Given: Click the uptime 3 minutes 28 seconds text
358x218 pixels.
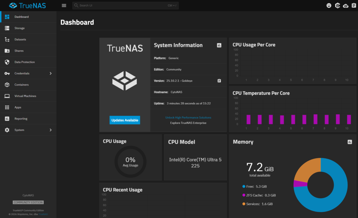Looking at the screenshot, I should click(x=188, y=103).
